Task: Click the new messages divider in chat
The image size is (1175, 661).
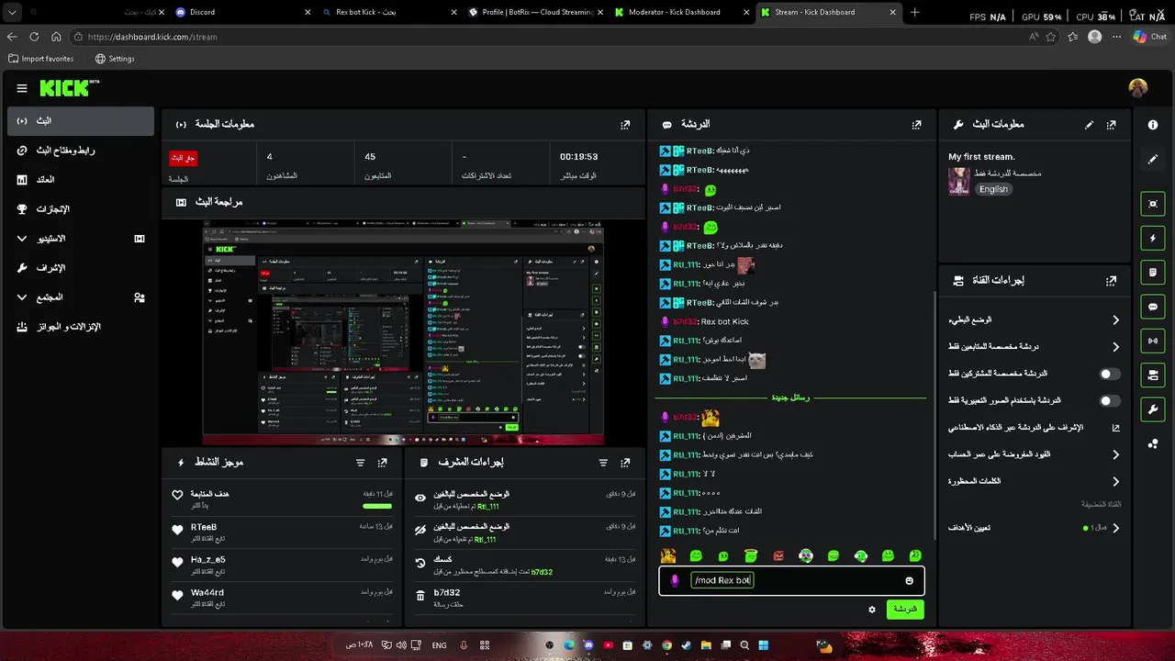Action: pos(791,398)
